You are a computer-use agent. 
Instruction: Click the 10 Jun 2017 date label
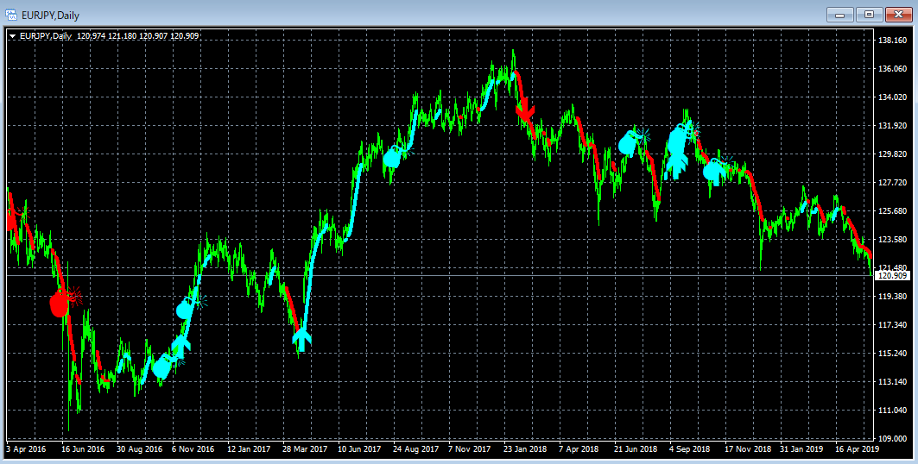(x=359, y=449)
